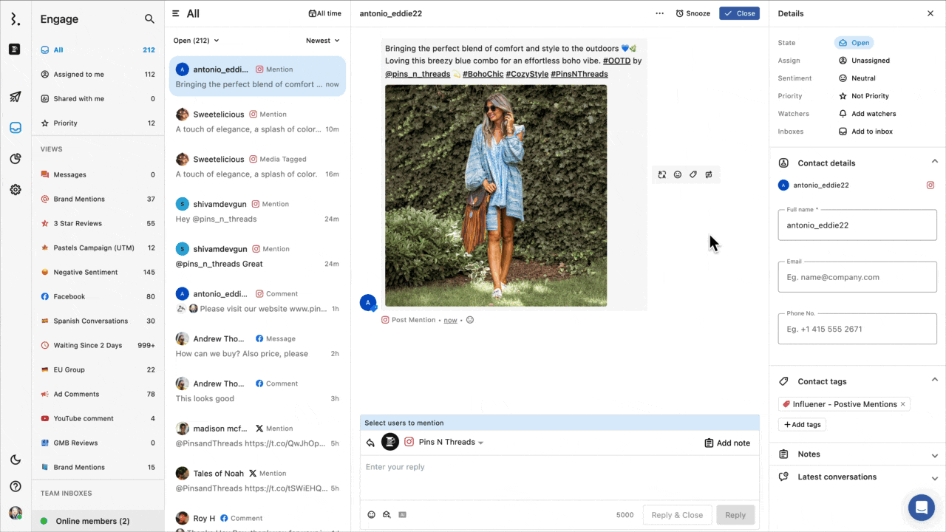
Task: Click the search icon in Engage sidebar
Action: point(149,19)
